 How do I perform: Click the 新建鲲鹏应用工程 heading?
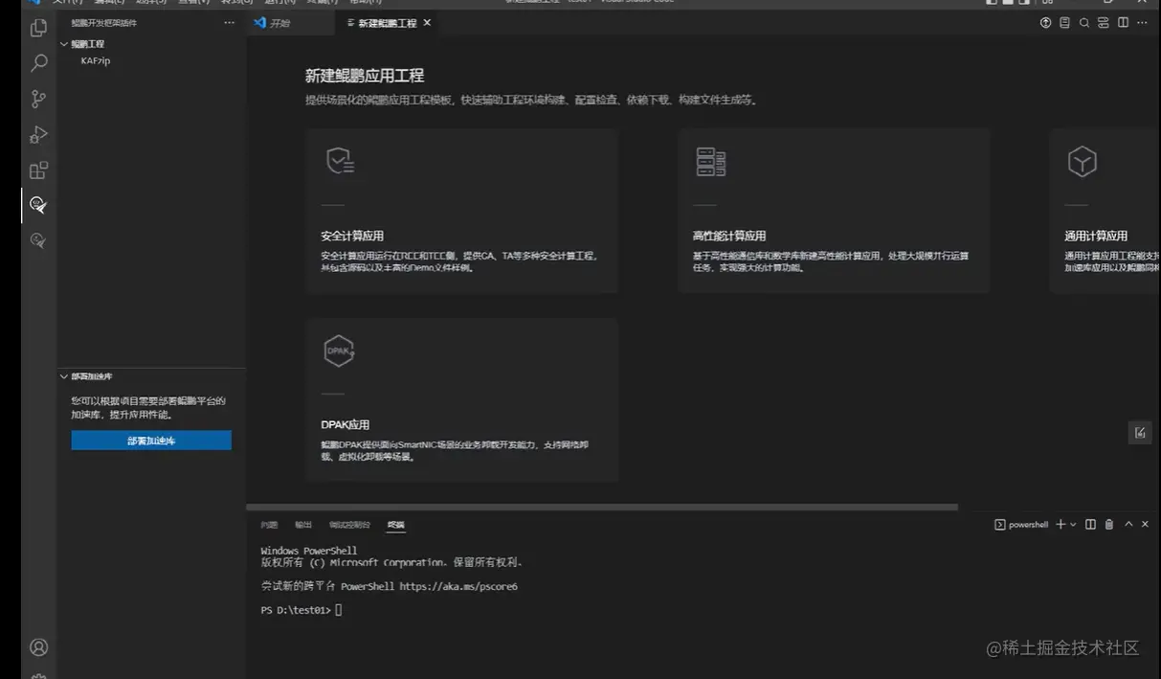click(365, 76)
